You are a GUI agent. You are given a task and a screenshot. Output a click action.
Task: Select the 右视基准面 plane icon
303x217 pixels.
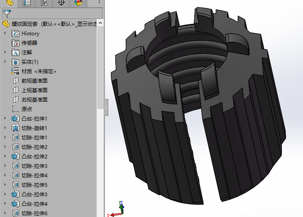16,99
